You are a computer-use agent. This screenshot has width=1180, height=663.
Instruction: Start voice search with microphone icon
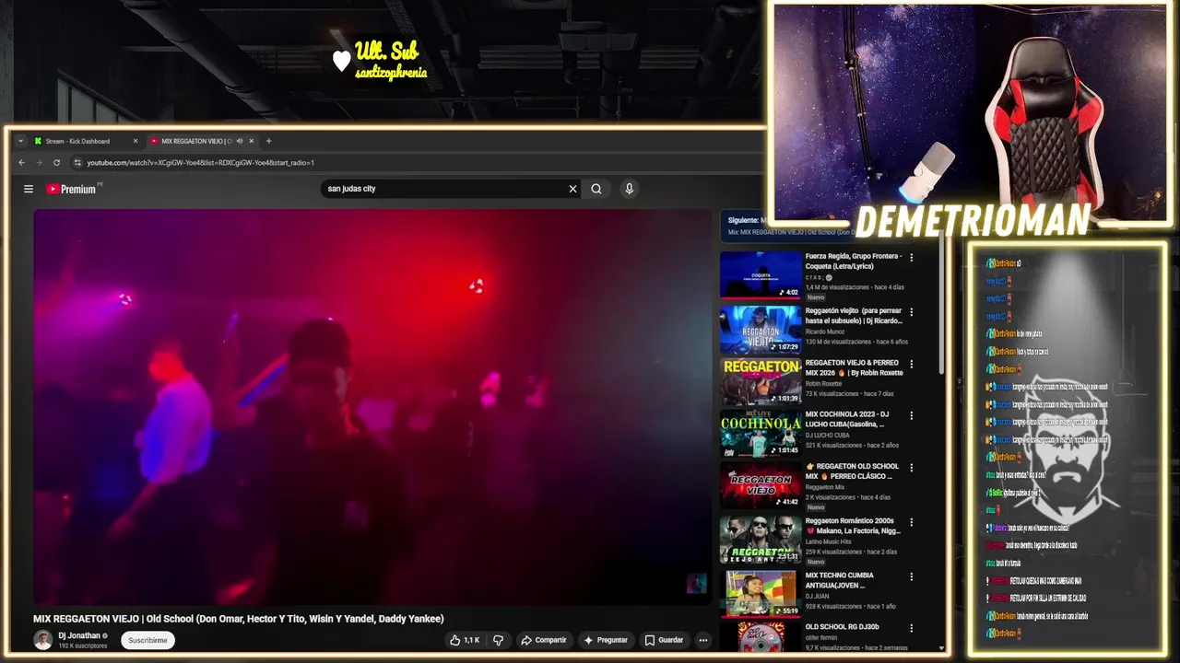[629, 189]
